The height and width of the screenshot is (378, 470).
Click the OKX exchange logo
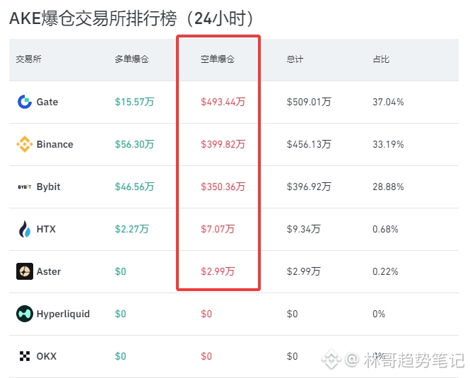(x=25, y=356)
